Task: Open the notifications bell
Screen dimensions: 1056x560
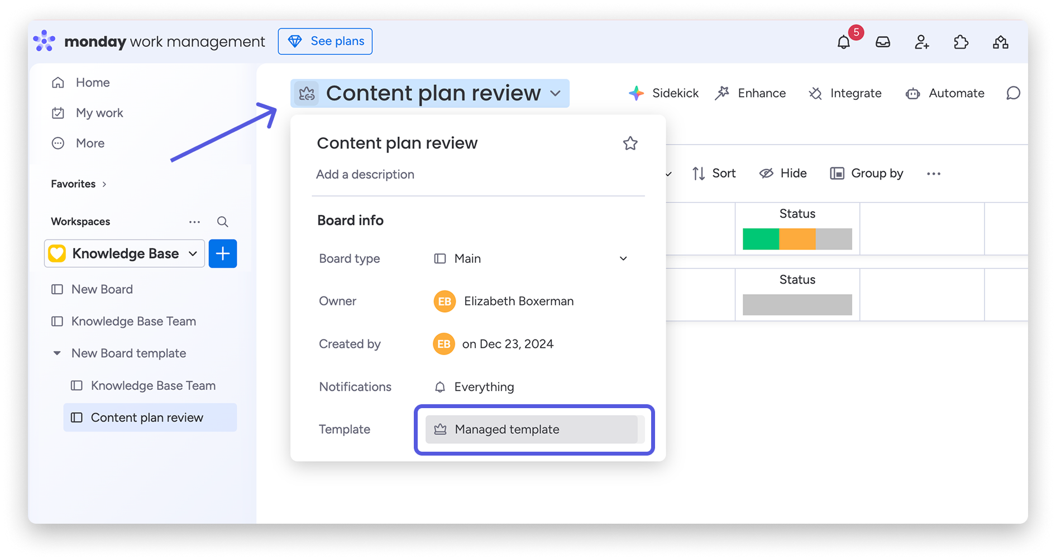Action: click(844, 42)
